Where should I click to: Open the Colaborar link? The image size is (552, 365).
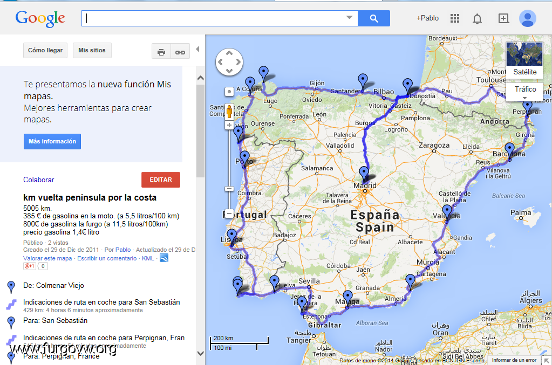[x=39, y=180]
